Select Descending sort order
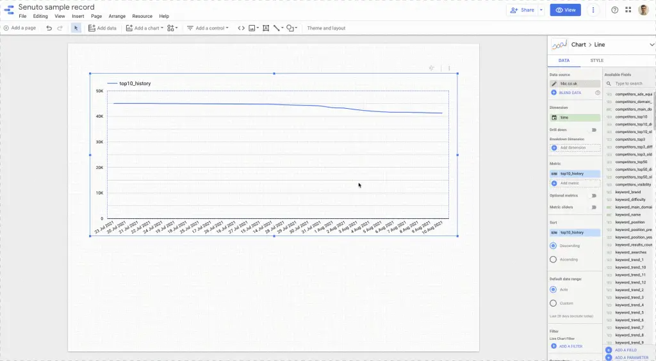Image resolution: width=656 pixels, height=361 pixels. pyautogui.click(x=553, y=246)
